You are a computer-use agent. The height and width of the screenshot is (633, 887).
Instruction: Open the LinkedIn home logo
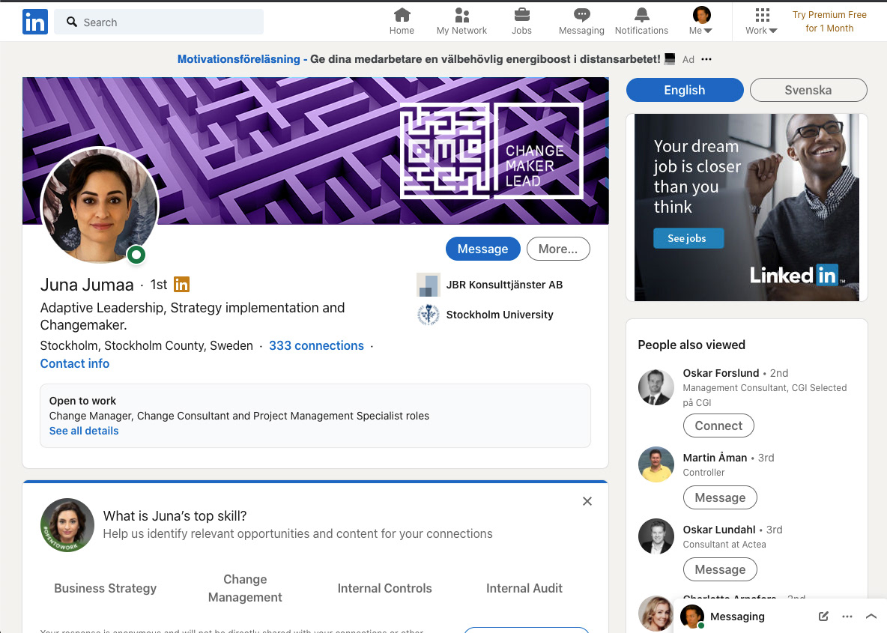click(35, 22)
